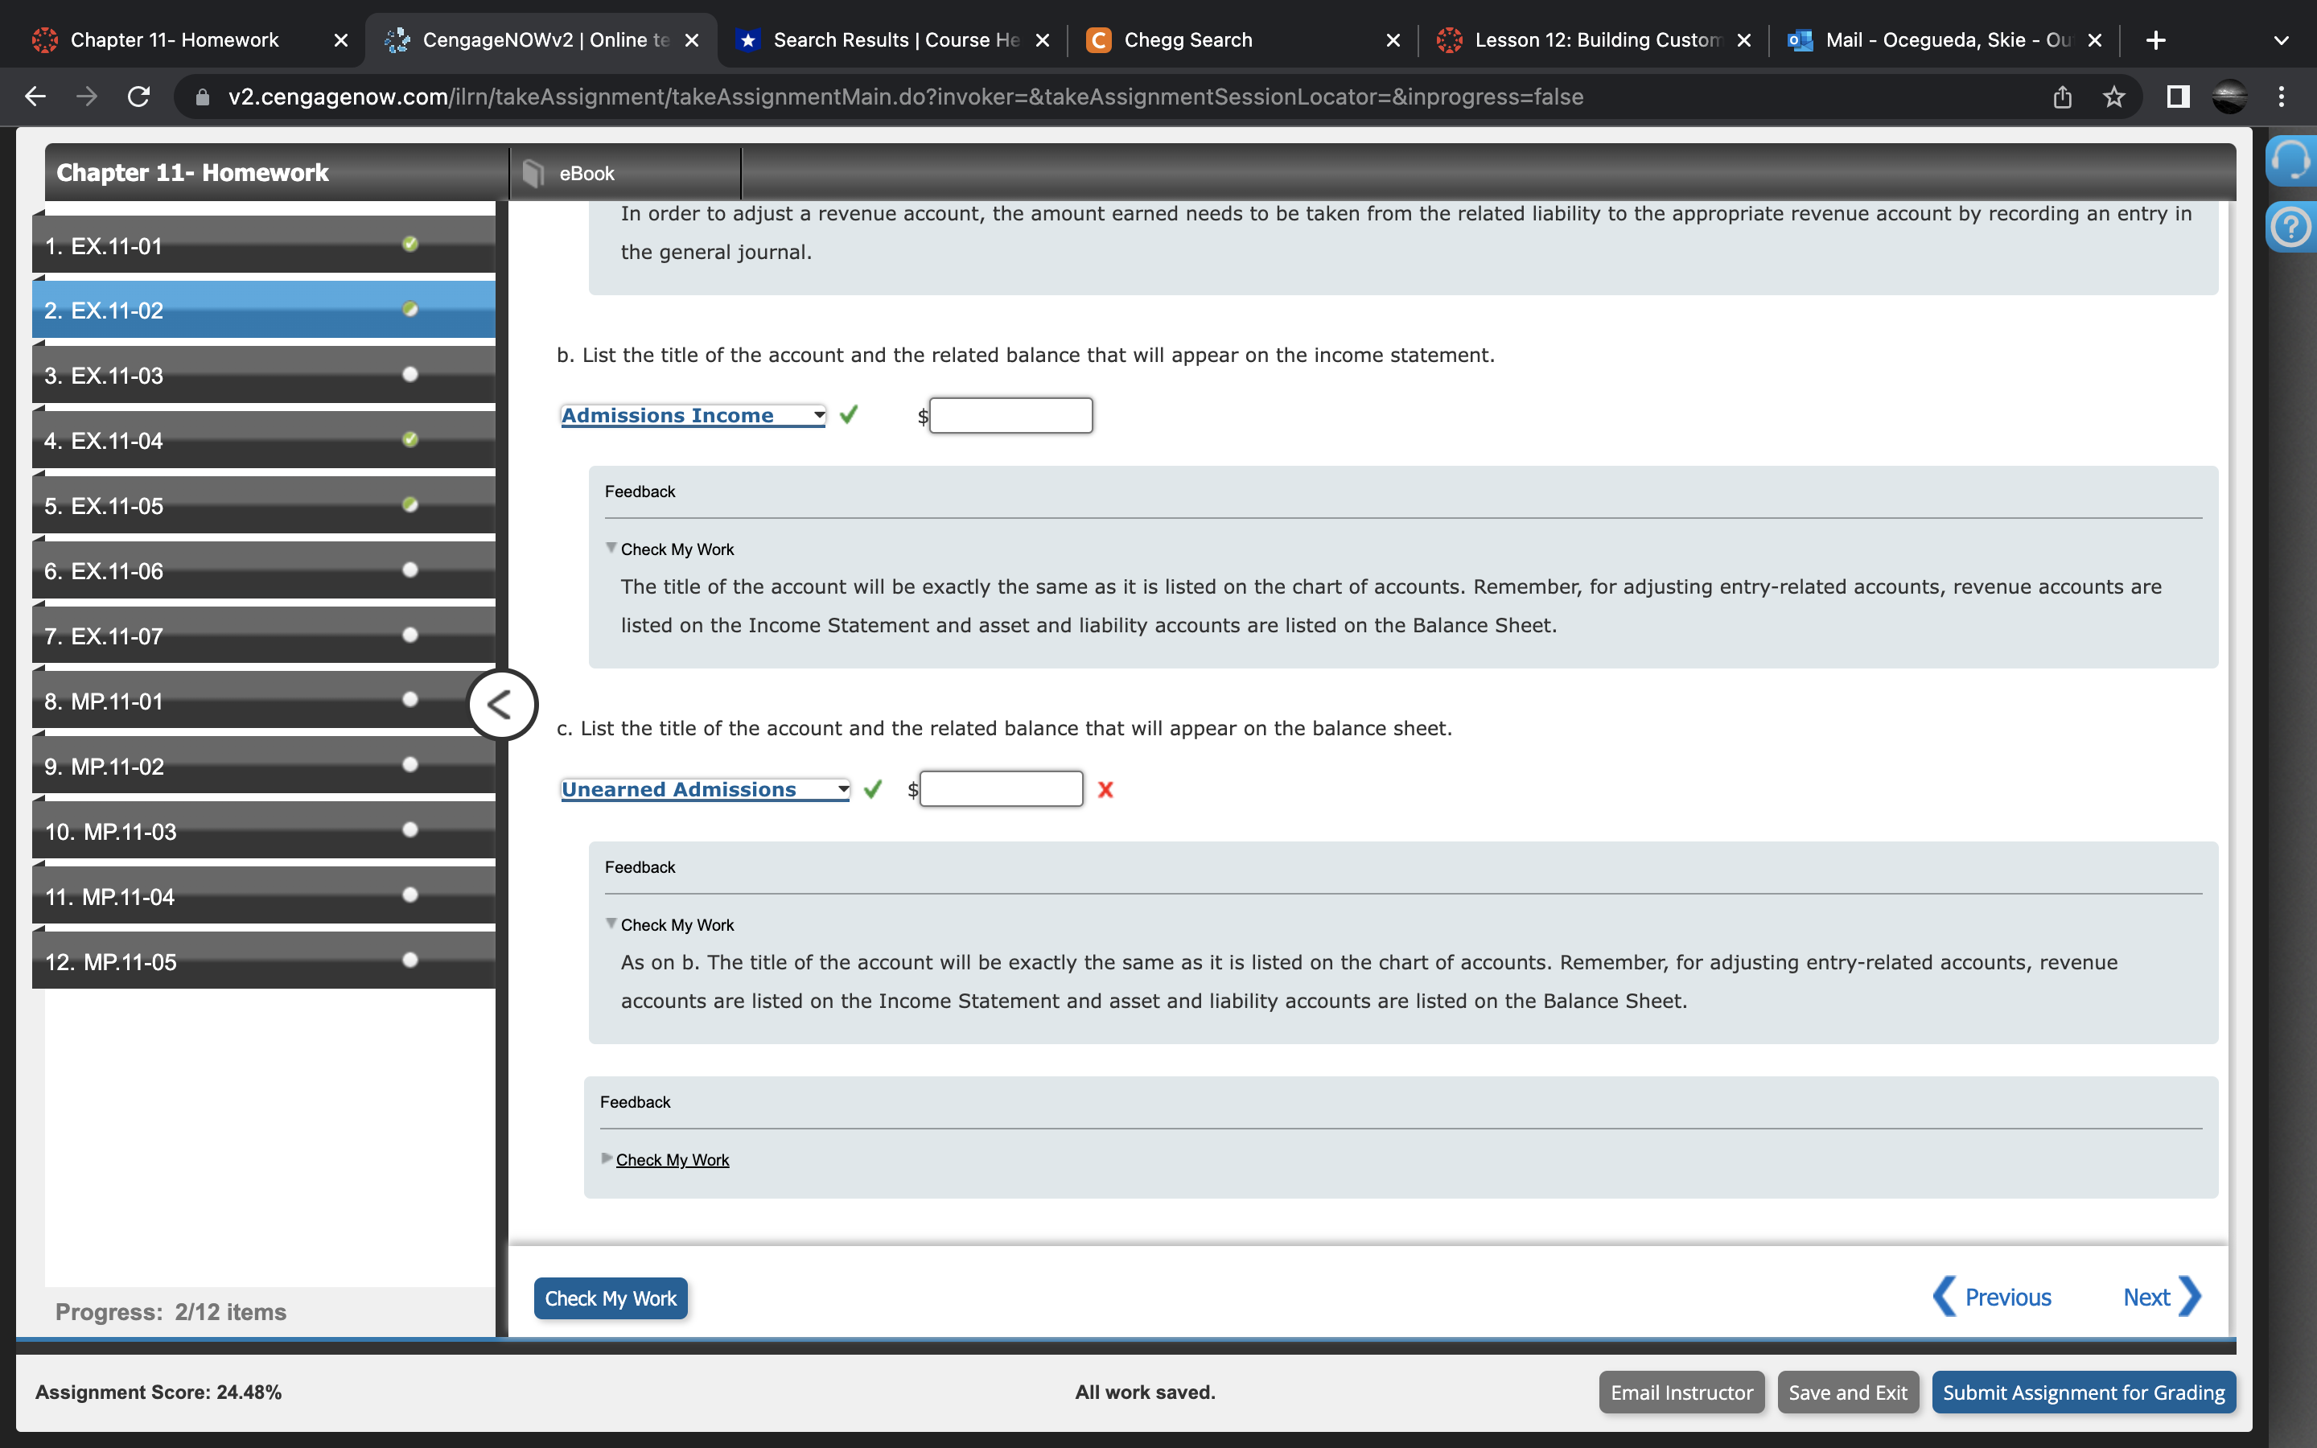Click the Unearned Admissions balance input field
This screenshot has width=2317, height=1448.
1001,789
